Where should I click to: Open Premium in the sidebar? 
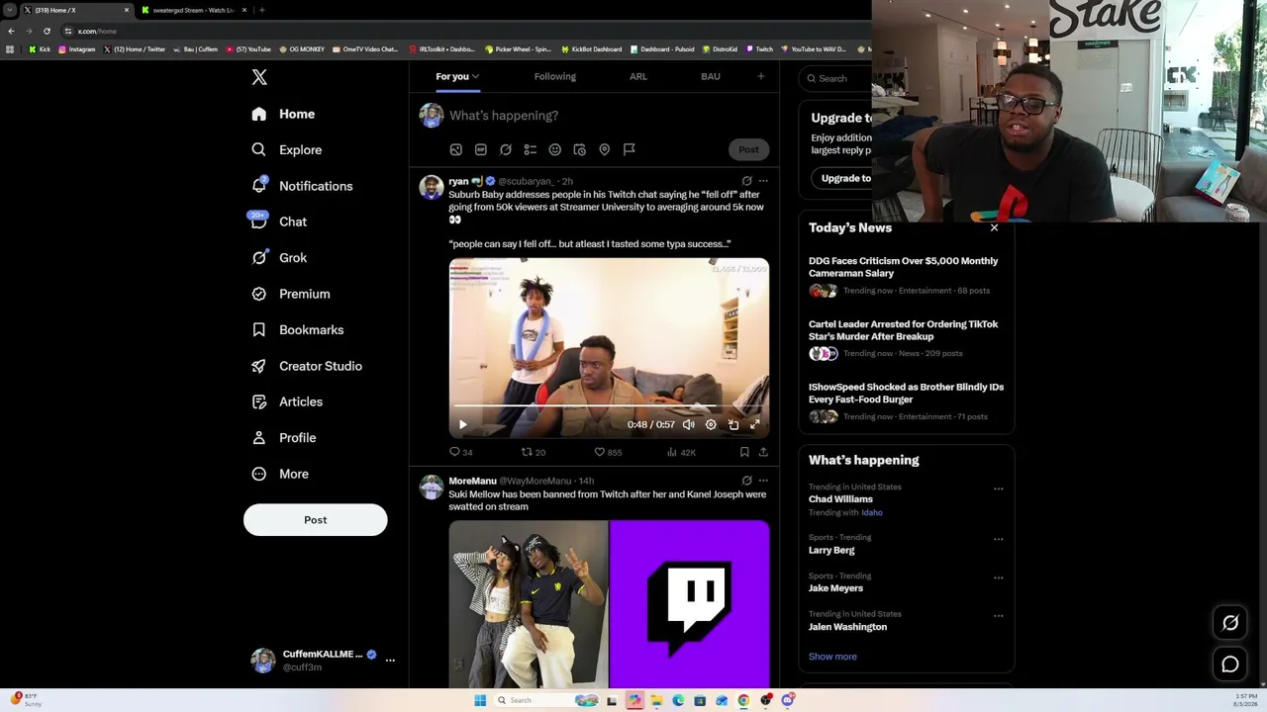point(290,294)
